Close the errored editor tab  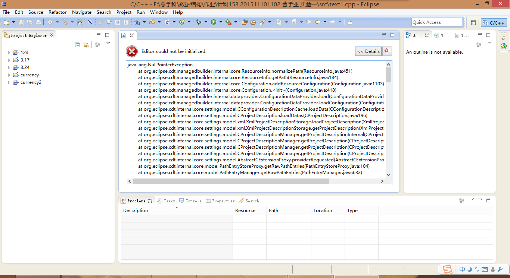132,36
